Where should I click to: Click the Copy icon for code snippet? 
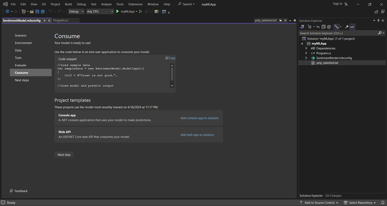(x=167, y=58)
